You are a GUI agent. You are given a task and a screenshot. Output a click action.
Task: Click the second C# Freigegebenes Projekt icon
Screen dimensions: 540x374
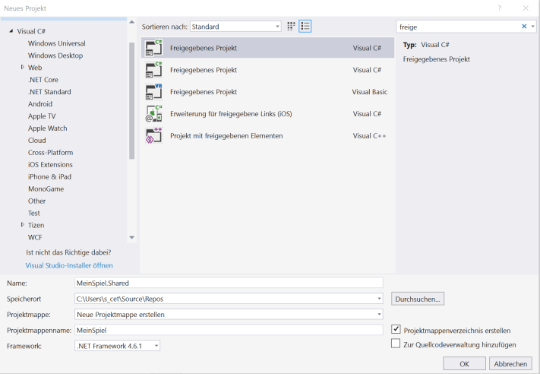pyautogui.click(x=153, y=70)
